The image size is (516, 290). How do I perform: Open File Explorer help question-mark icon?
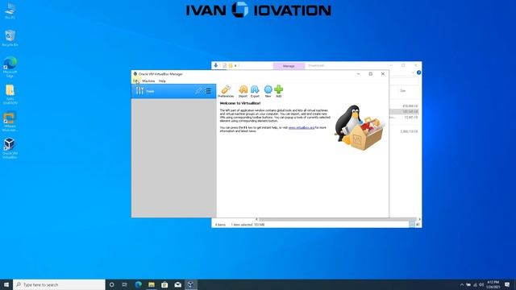coord(418,72)
